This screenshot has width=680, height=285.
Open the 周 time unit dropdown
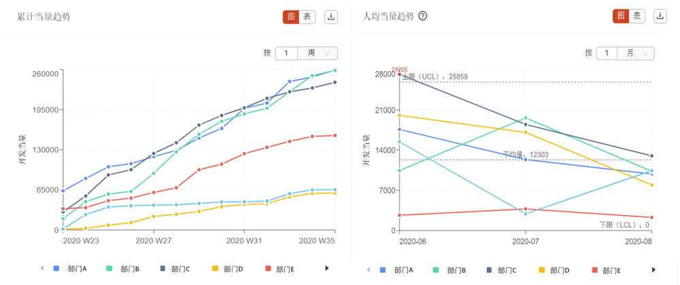[318, 53]
